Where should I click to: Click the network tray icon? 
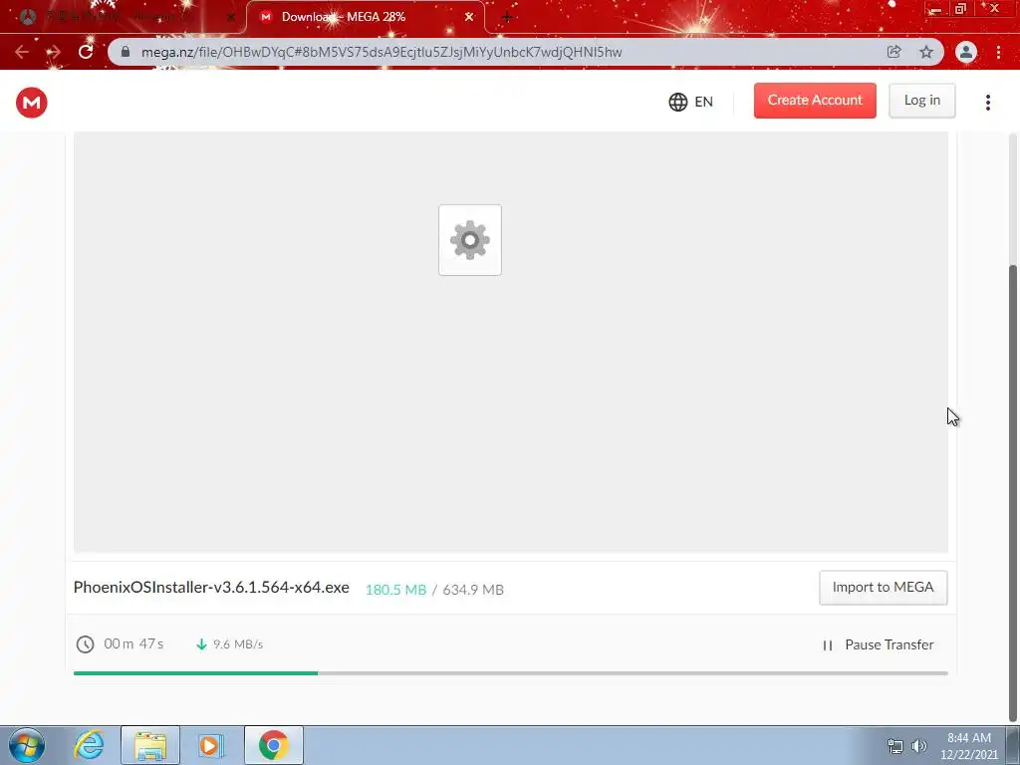(x=895, y=746)
